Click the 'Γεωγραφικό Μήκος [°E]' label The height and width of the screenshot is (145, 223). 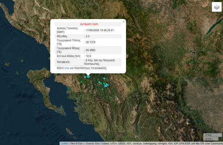(x=68, y=50)
